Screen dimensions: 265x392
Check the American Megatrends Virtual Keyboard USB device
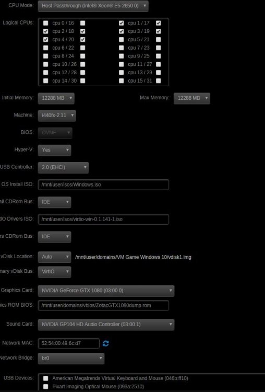pyautogui.click(x=45, y=378)
